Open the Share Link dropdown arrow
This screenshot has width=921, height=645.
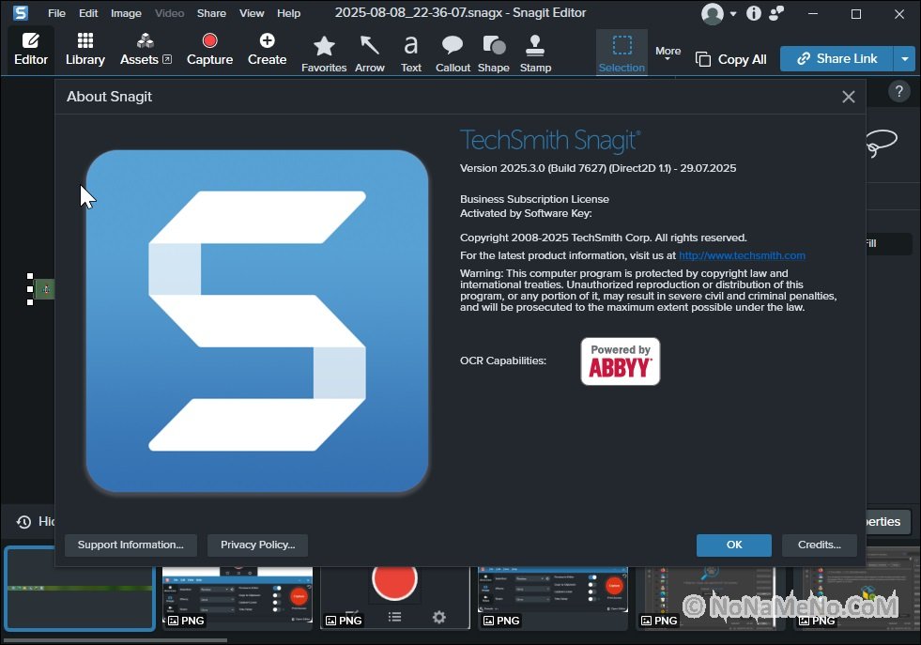click(904, 59)
